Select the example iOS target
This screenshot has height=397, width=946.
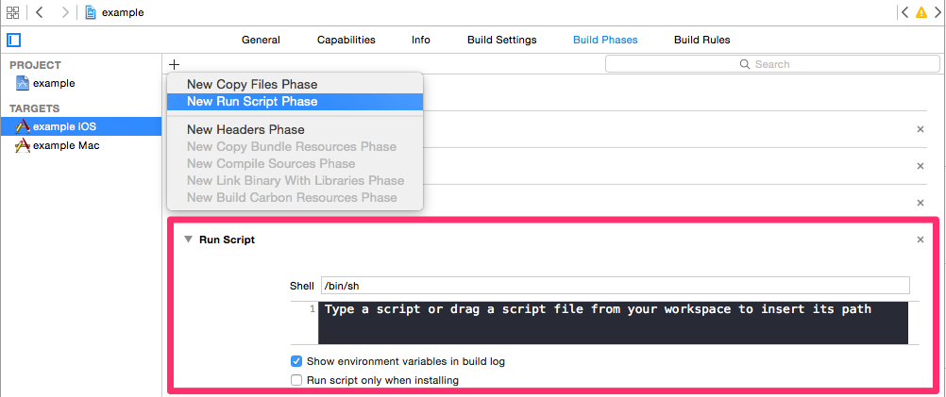coord(64,126)
